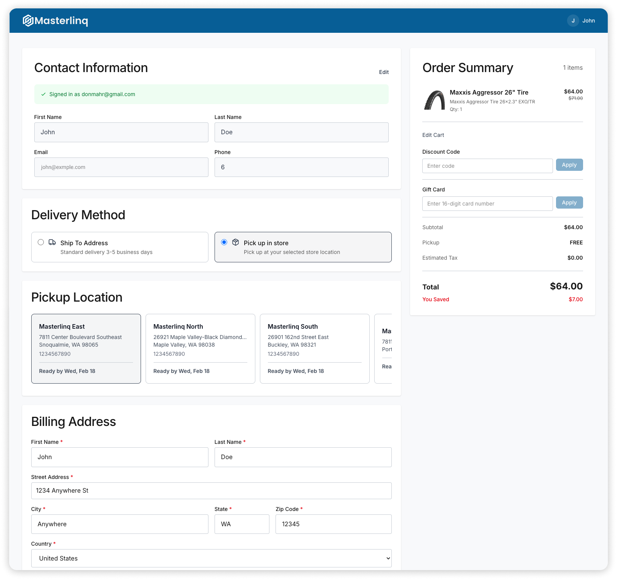This screenshot has height=580, width=617.
Task: Click the Discount Code entry box
Action: (x=487, y=165)
